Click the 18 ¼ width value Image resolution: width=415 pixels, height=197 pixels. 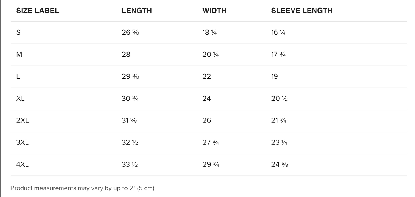(x=209, y=33)
